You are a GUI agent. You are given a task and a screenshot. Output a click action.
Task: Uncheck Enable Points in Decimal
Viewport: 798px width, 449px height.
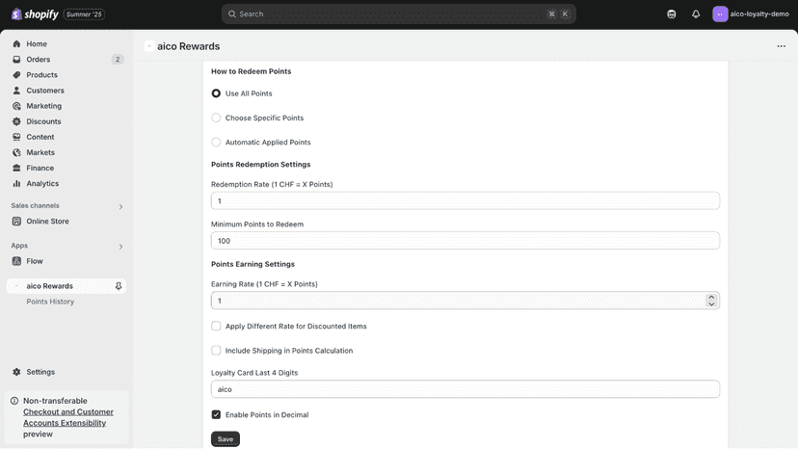click(x=216, y=415)
